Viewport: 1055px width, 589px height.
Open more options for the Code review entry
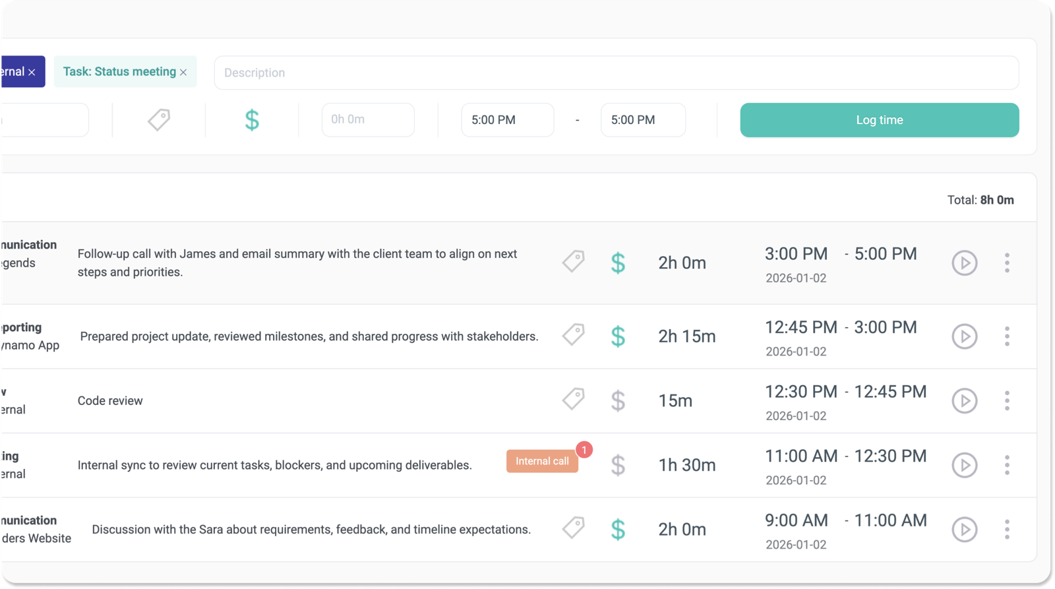(x=1007, y=400)
